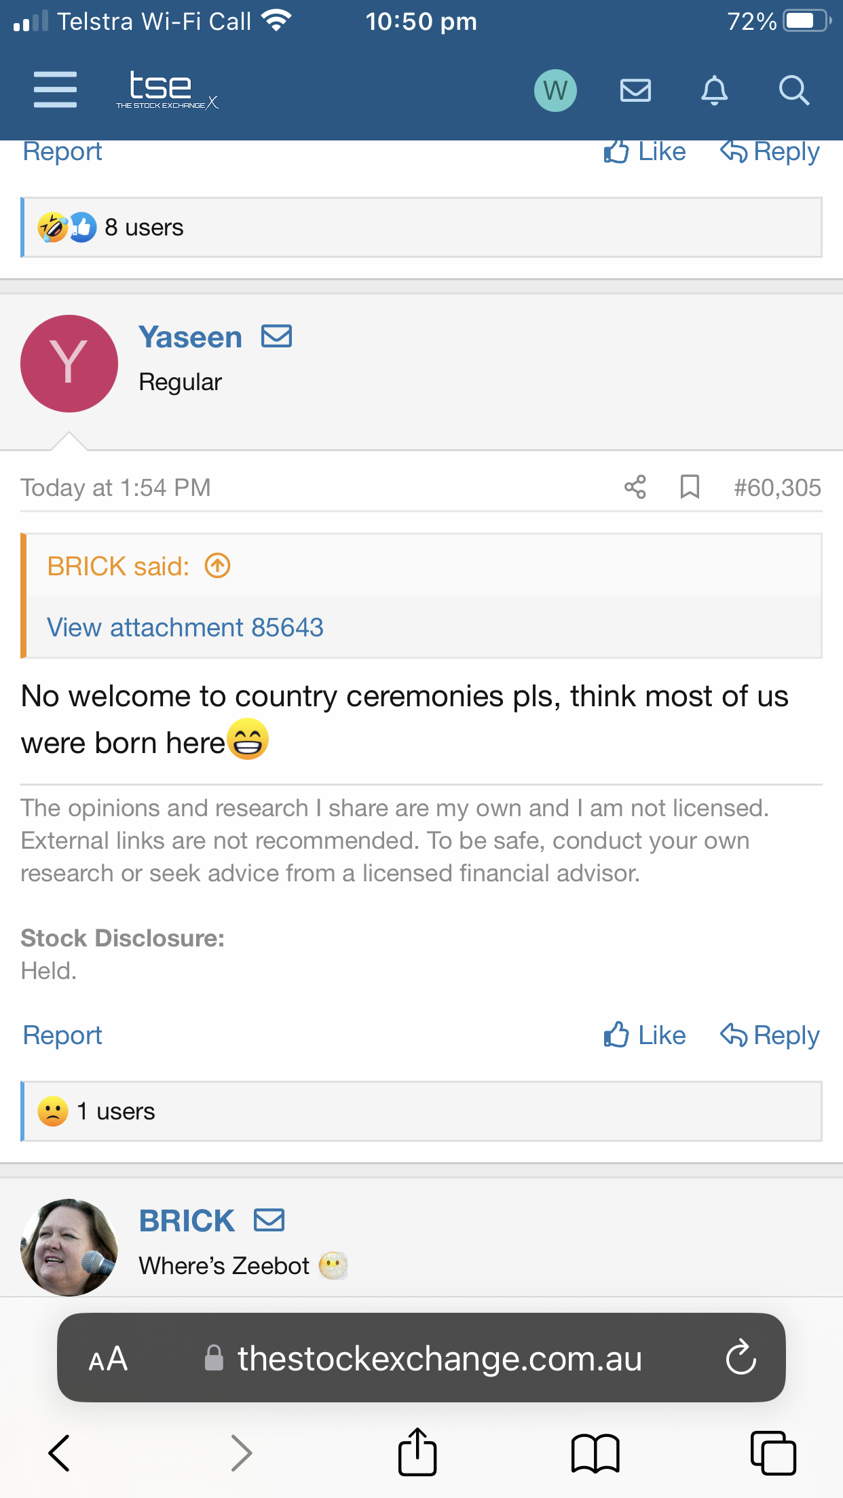Screen dimensions: 843x1498
Task: Report Yaseen's post
Action: coord(62,1035)
